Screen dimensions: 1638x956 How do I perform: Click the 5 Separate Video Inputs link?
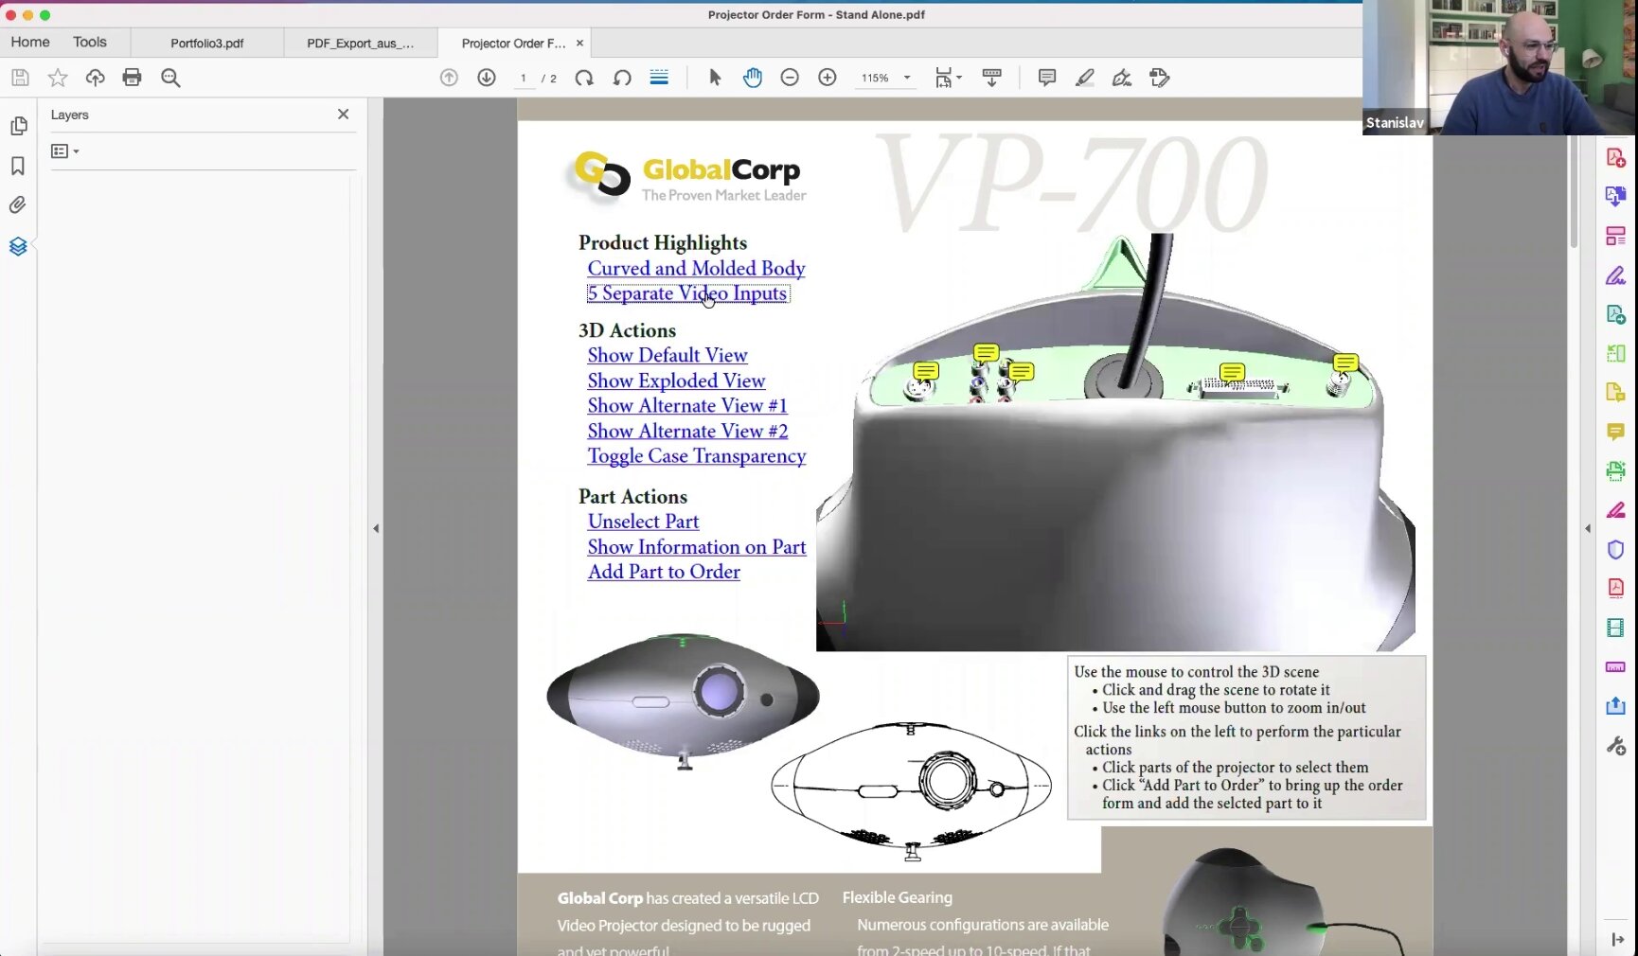[x=687, y=293]
